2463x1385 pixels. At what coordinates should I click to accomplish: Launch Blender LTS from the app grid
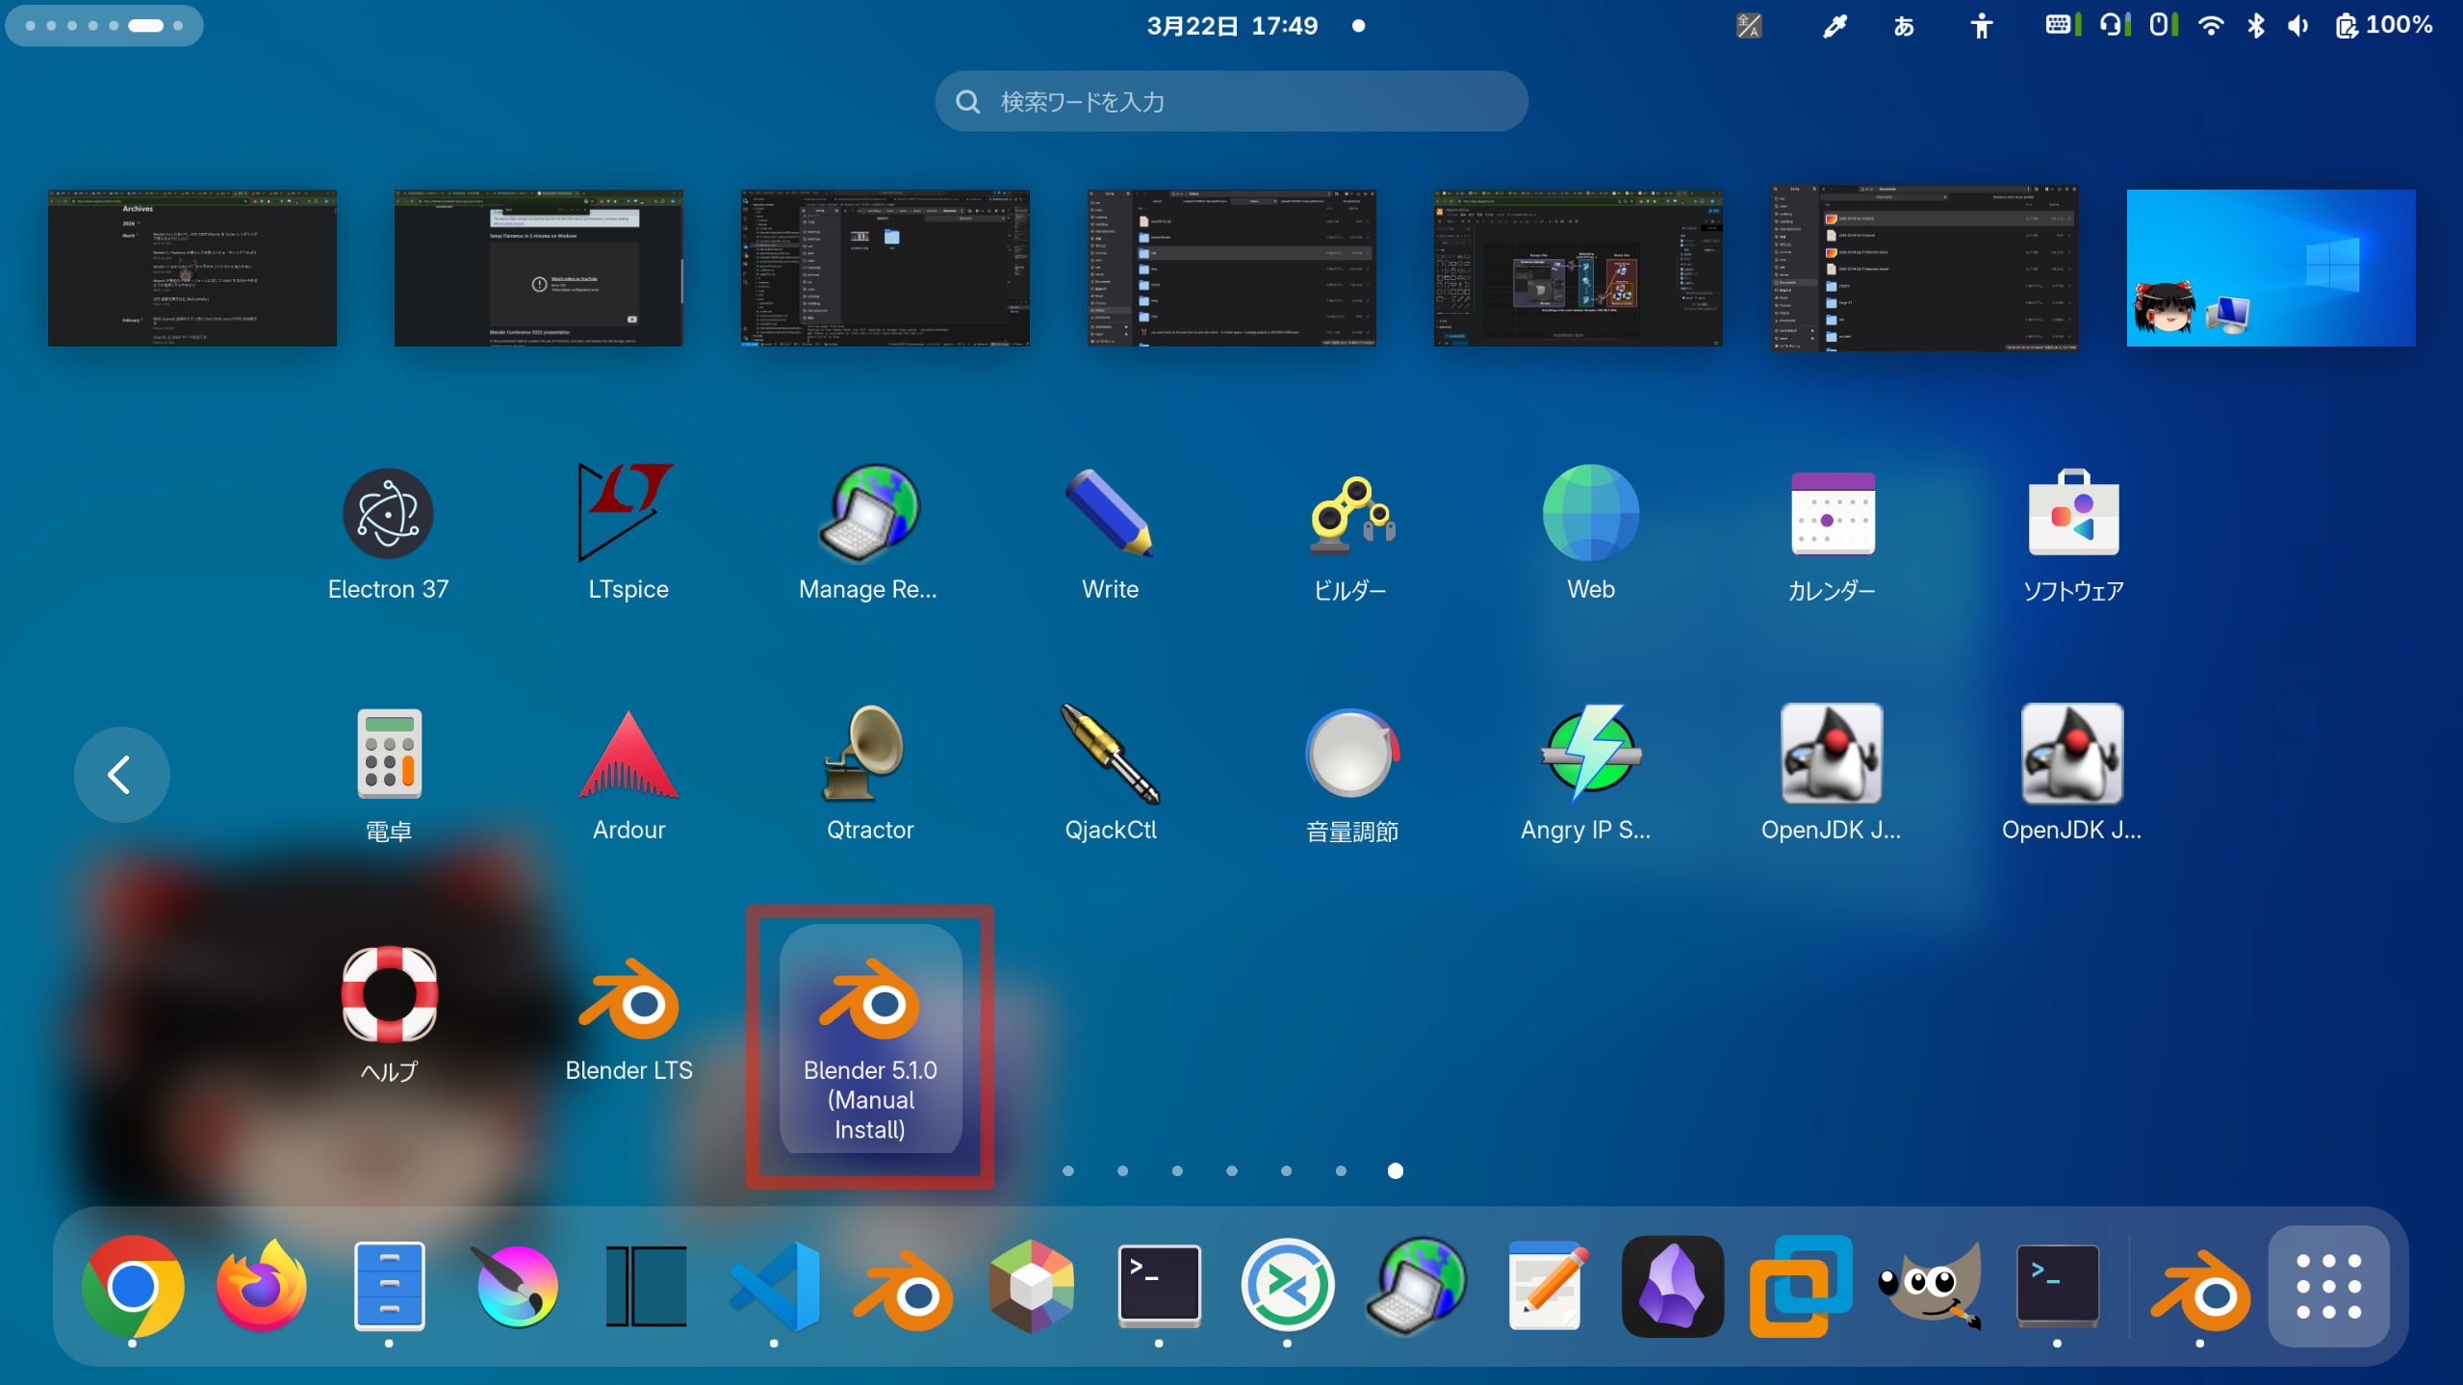coord(629,1015)
